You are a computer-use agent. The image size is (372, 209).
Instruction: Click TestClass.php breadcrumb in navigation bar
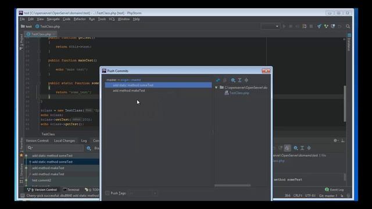click(x=48, y=27)
